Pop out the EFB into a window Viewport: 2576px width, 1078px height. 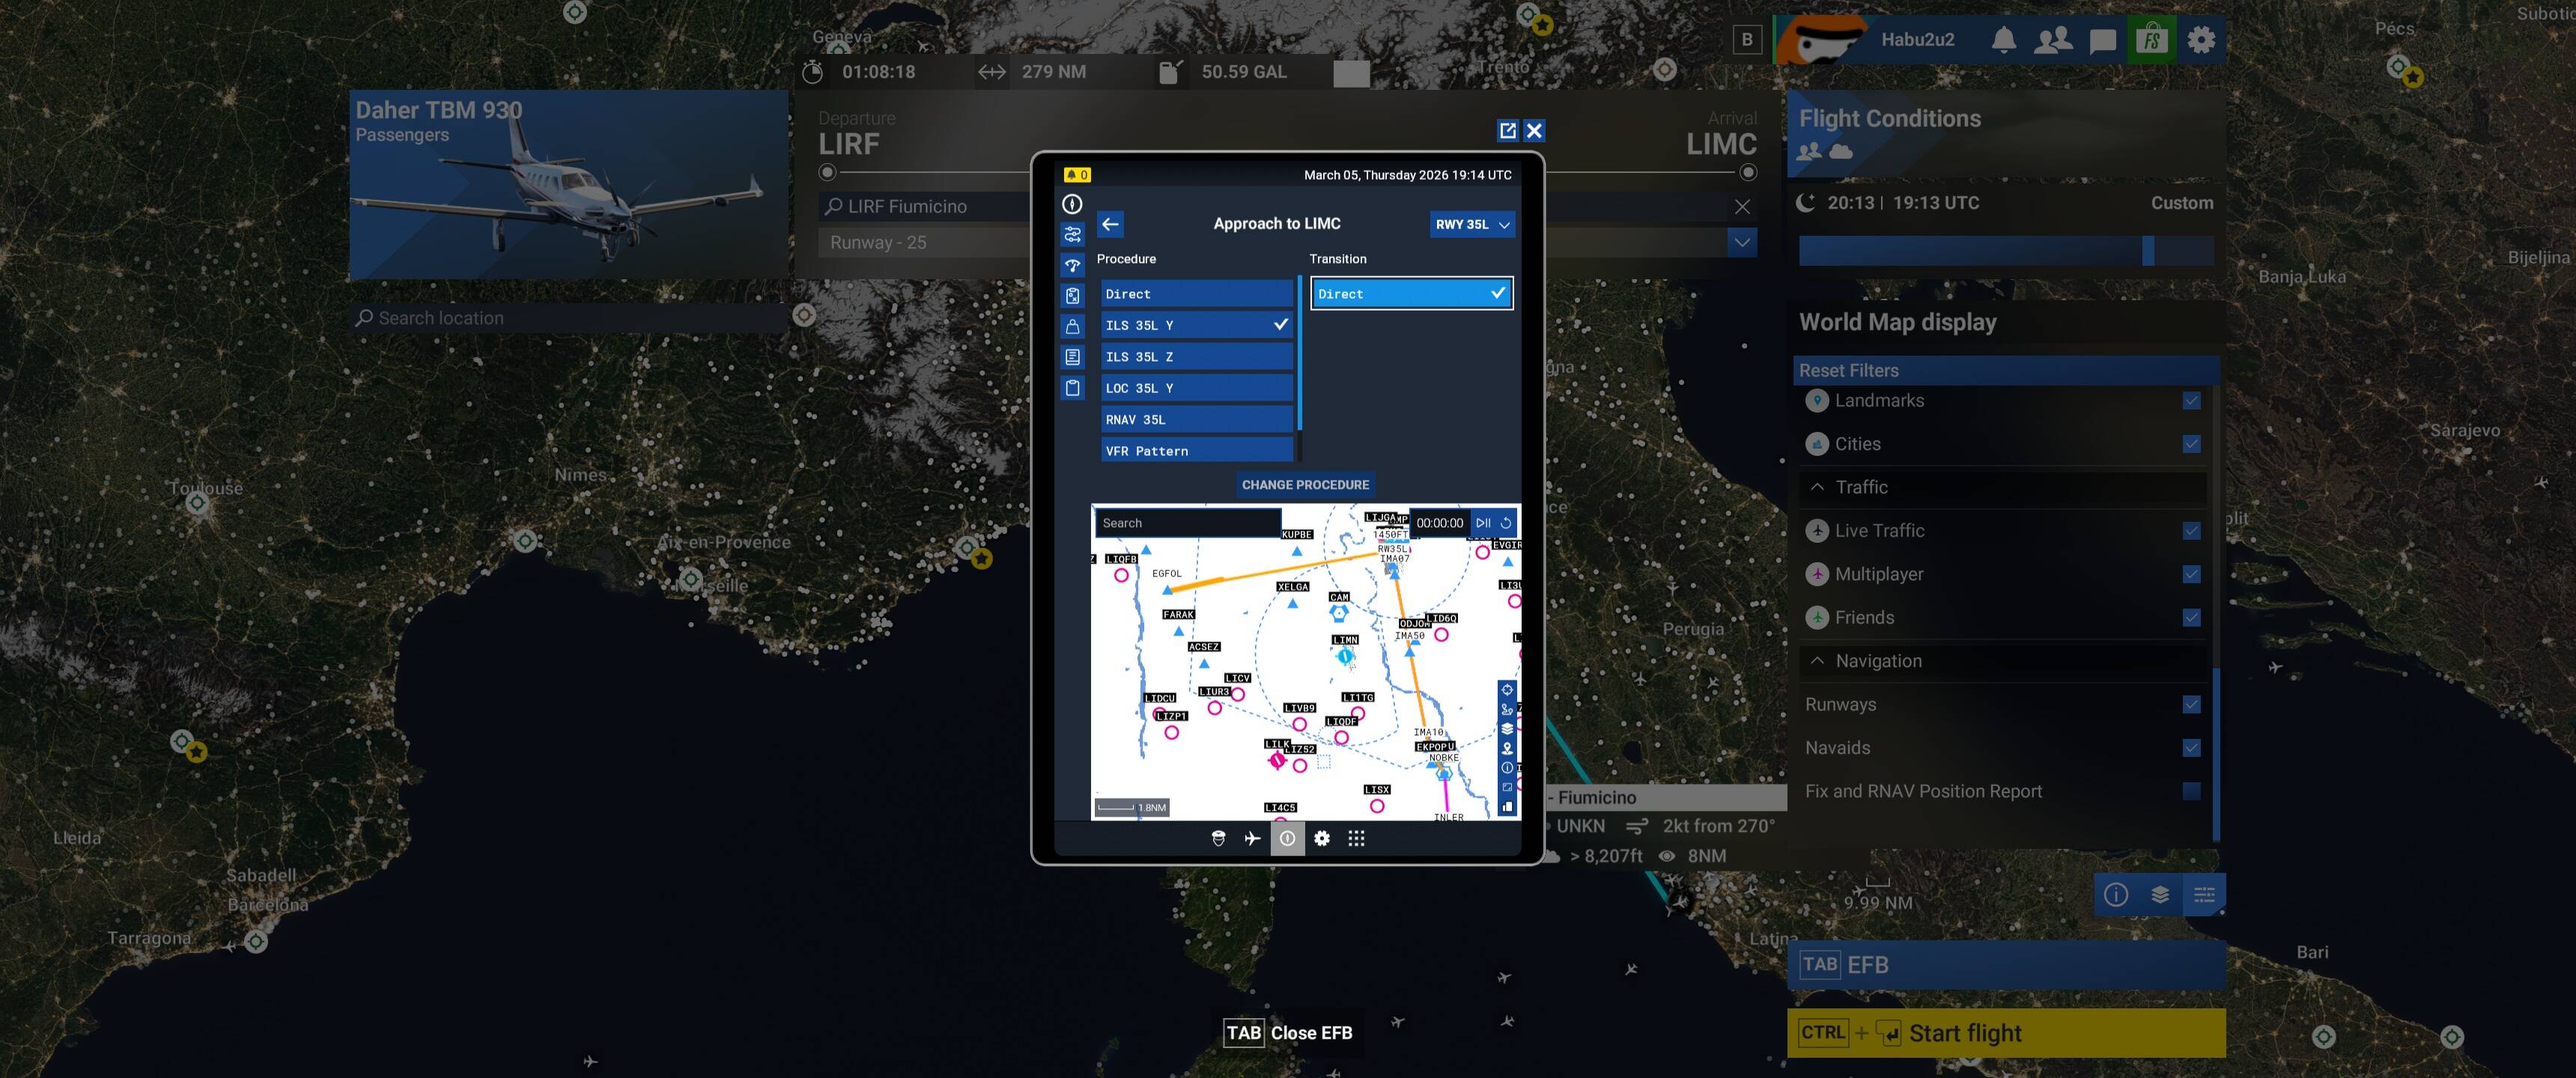click(x=1507, y=130)
